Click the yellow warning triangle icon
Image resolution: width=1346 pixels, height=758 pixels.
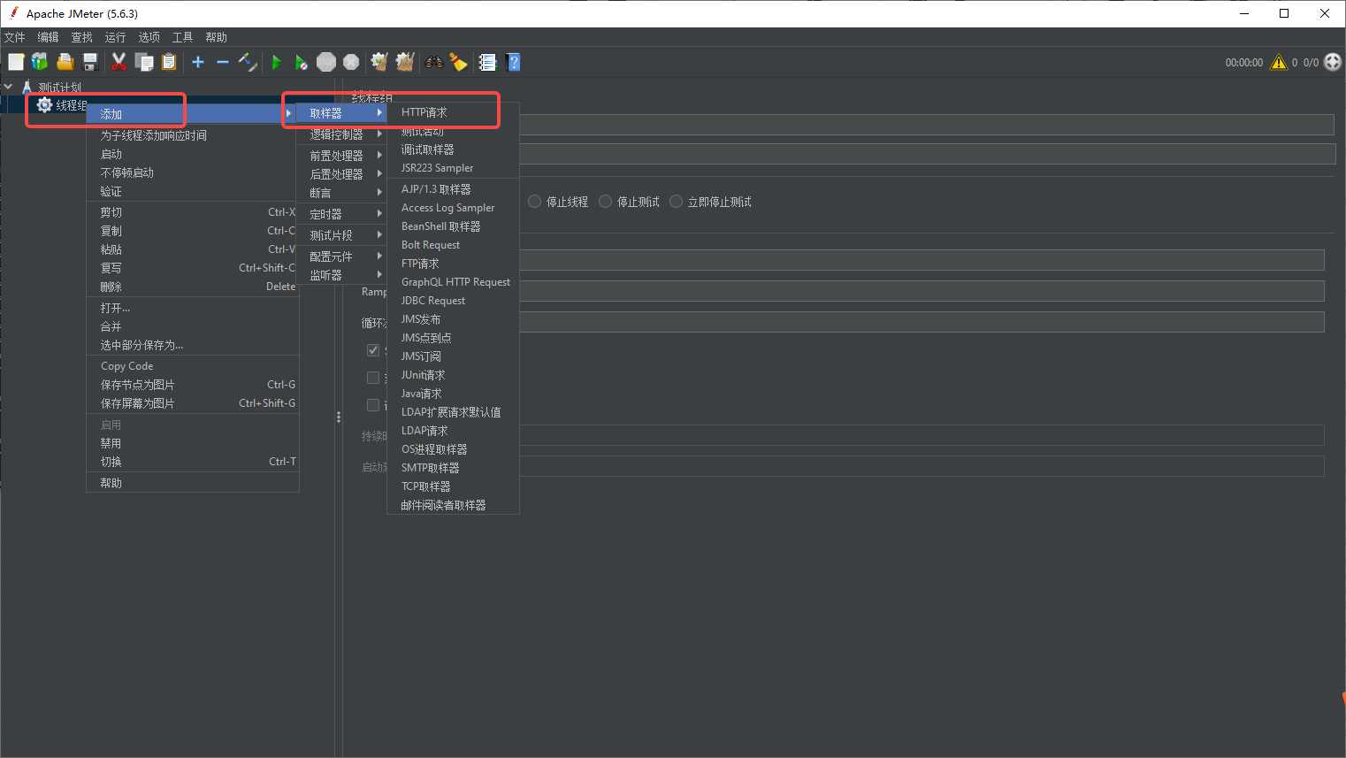click(x=1279, y=62)
